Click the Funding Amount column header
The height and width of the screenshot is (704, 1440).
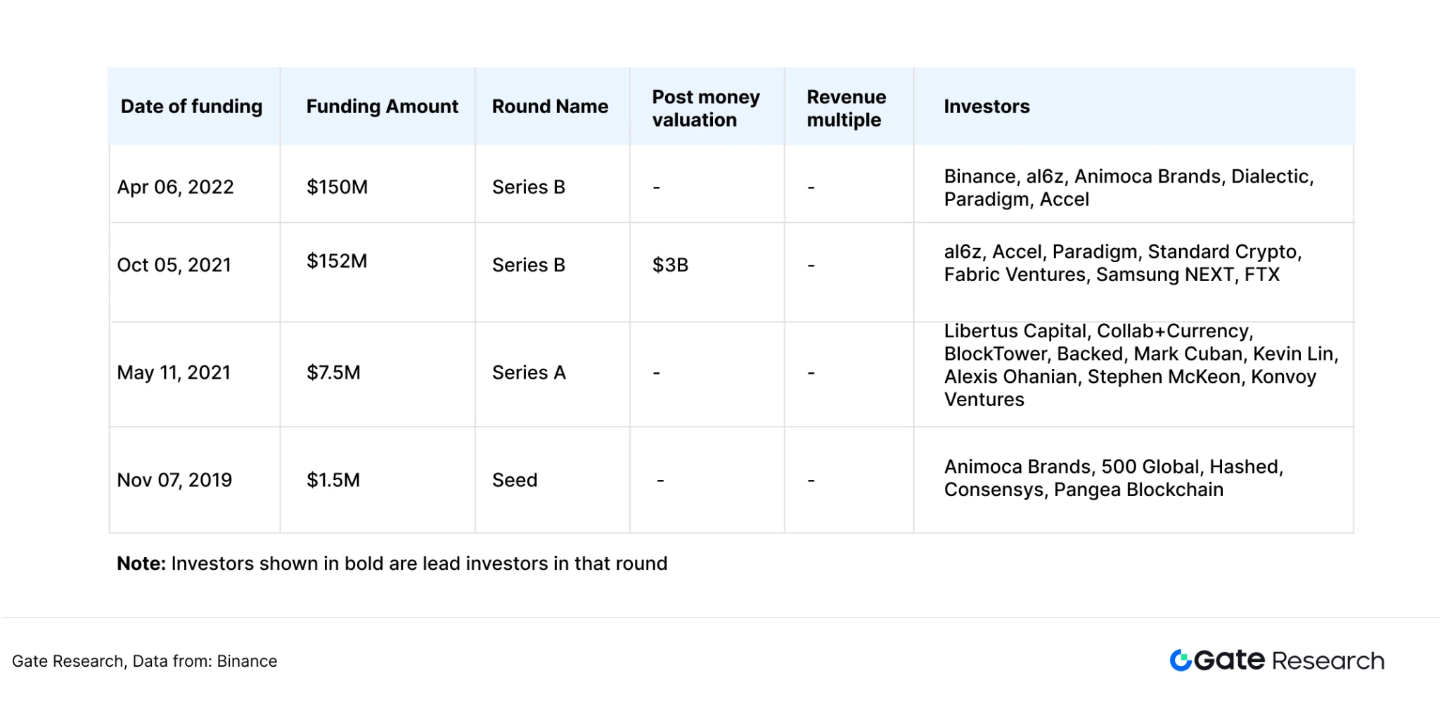pyautogui.click(x=382, y=107)
